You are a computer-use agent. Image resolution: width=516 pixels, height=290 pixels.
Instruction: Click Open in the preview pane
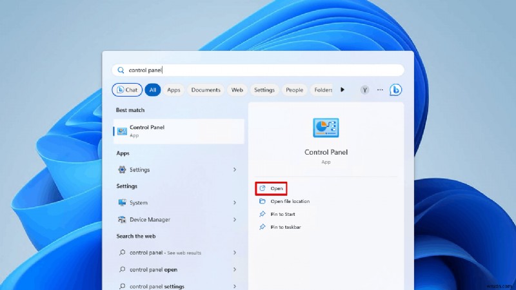point(271,188)
